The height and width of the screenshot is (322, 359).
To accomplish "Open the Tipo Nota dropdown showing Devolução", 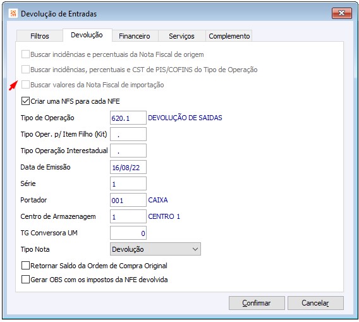I will tap(155, 249).
